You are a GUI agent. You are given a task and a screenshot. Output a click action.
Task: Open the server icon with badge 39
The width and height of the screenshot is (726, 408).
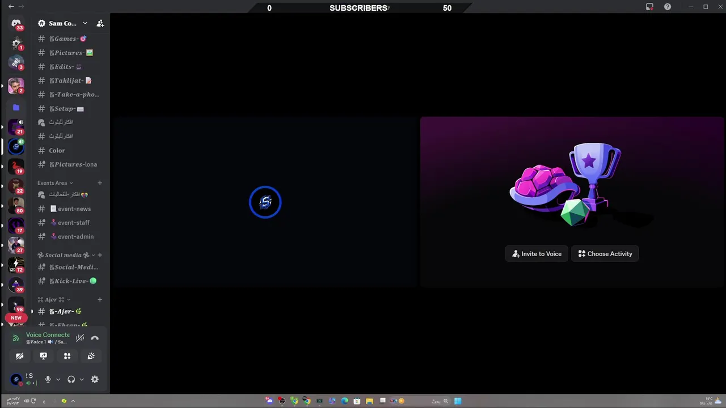point(16,284)
